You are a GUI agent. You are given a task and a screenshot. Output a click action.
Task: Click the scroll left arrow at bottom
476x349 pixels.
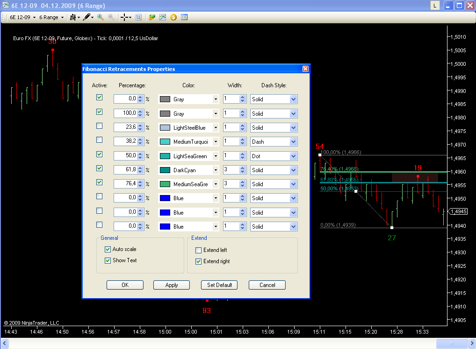coord(5,343)
